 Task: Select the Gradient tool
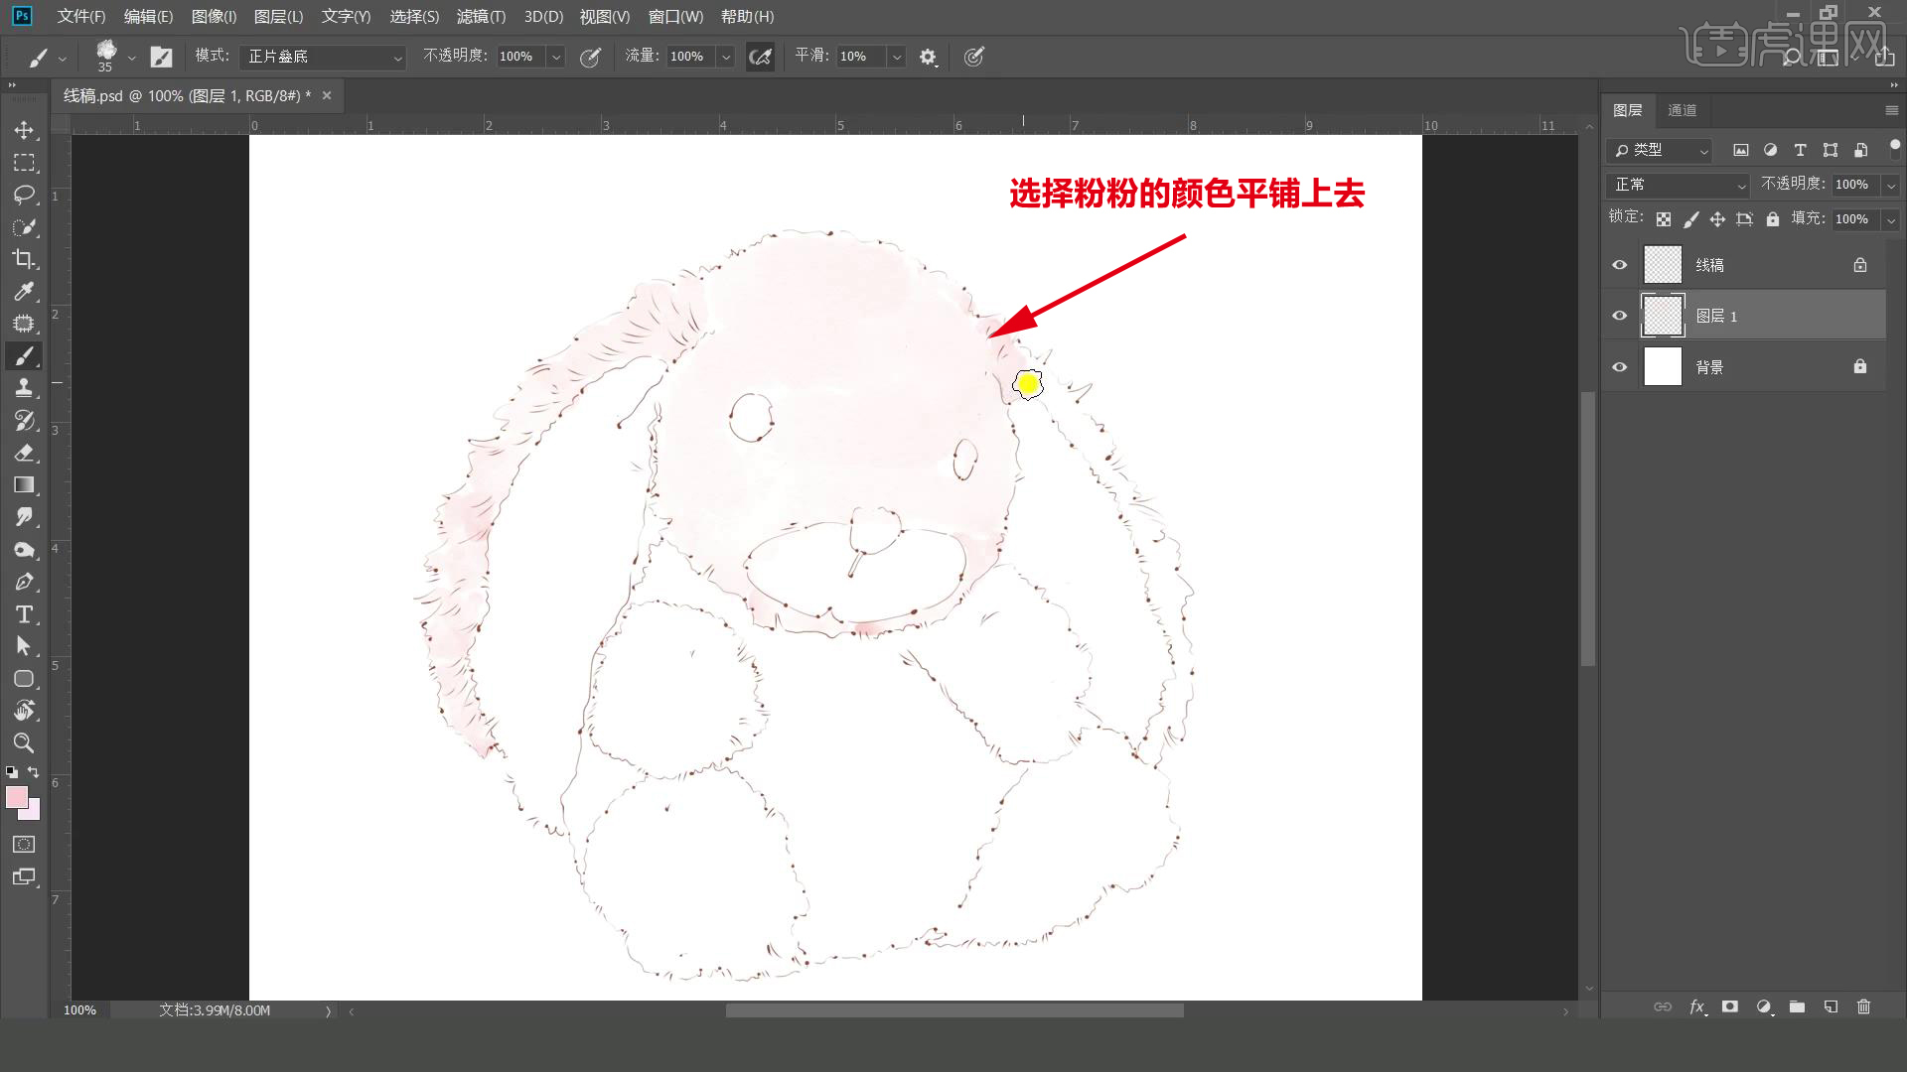coord(24,485)
